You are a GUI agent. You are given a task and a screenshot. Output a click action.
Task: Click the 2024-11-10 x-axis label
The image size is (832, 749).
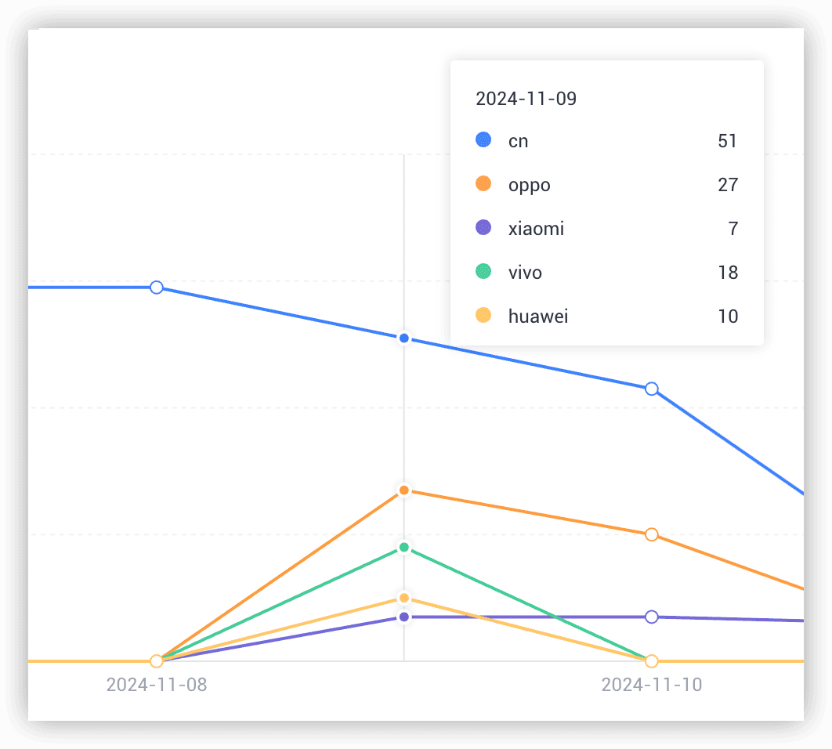click(x=652, y=685)
